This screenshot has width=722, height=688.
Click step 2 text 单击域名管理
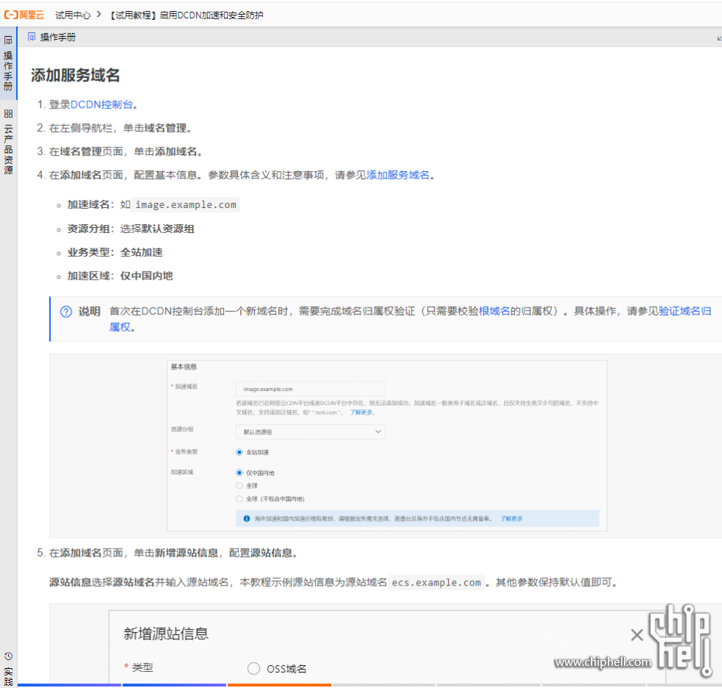pos(156,128)
